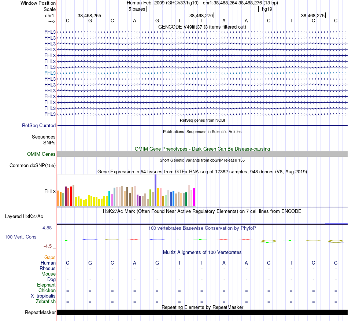Click the Zebrafish species row label
Viewport: 348px width, 321px height.
(46, 302)
